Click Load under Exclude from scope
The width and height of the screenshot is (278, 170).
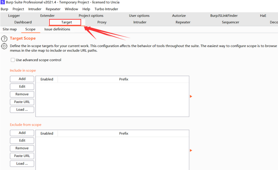point(22,164)
